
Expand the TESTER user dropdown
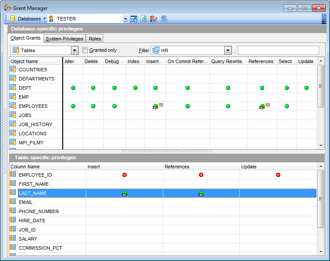125,19
